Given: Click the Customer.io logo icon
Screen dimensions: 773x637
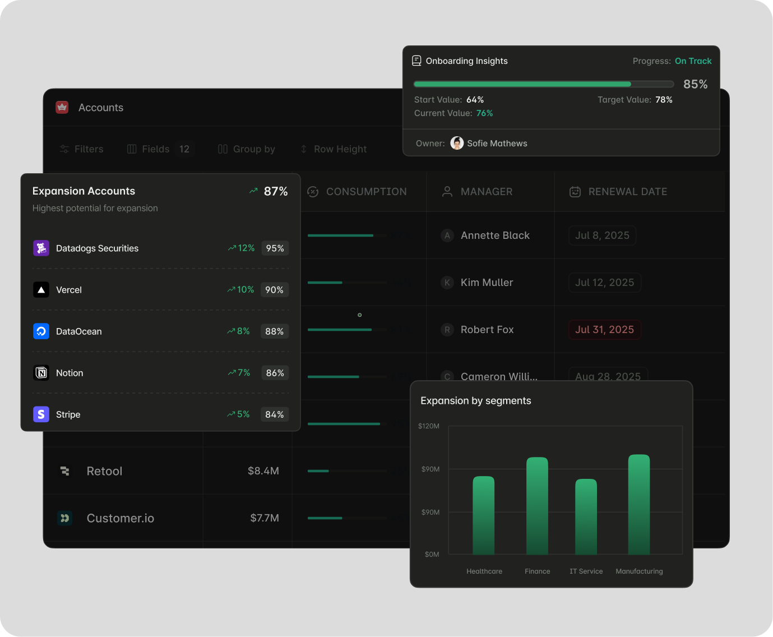Looking at the screenshot, I should click(65, 518).
